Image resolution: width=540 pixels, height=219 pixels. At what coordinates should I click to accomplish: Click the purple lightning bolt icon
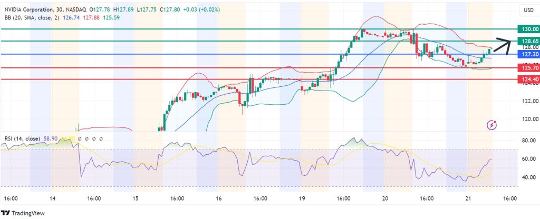[492, 125]
